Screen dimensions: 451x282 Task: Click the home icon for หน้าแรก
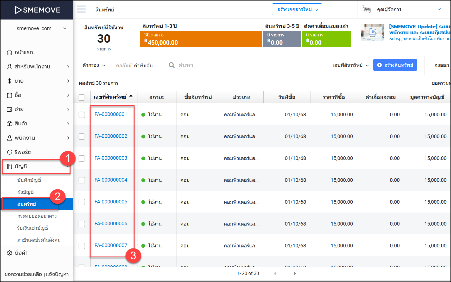[x=9, y=53]
